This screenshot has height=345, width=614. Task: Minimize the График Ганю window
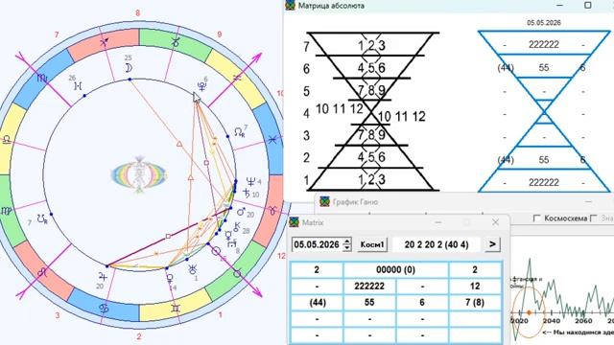pos(588,201)
